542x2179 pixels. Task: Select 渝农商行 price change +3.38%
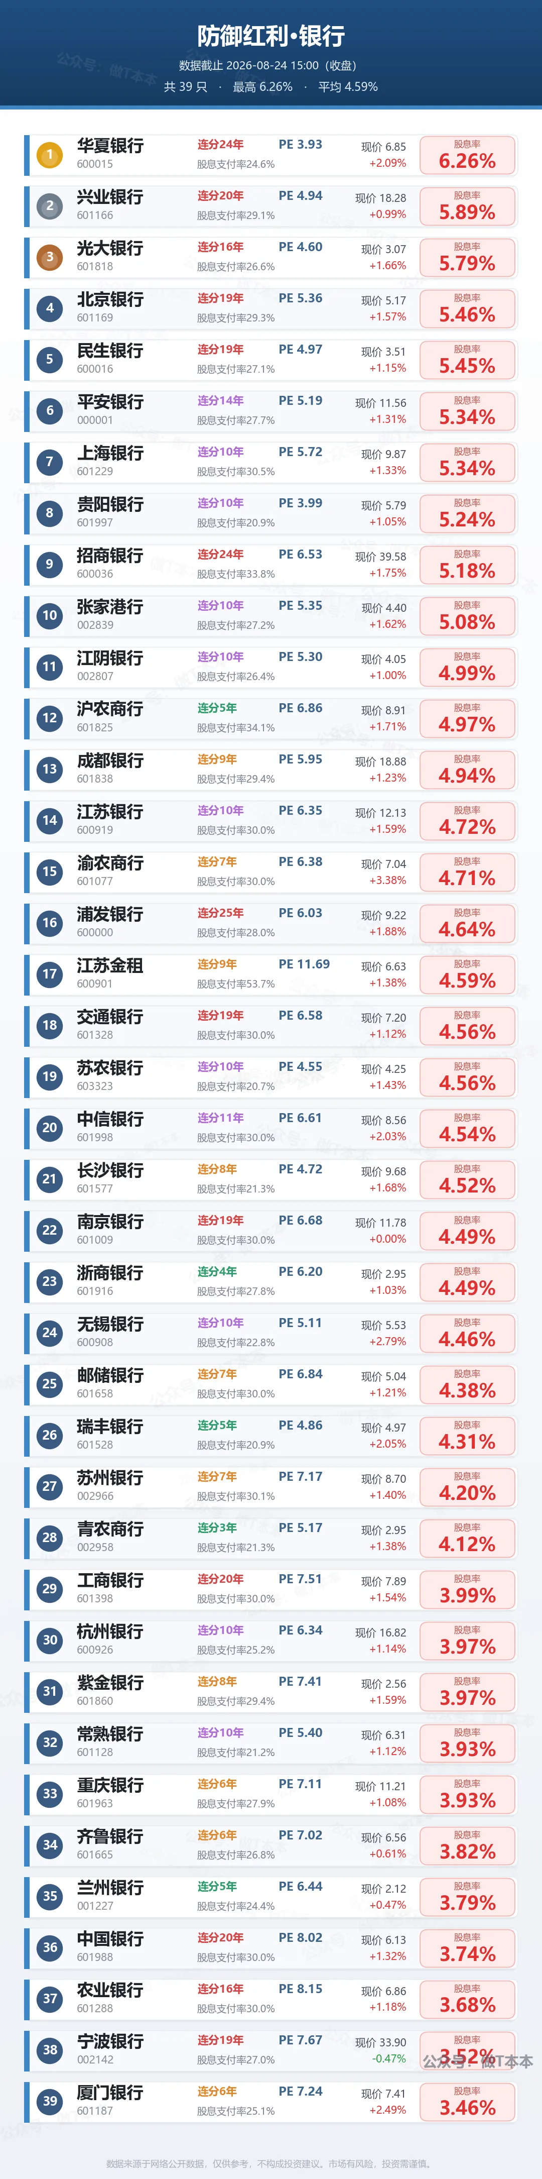click(x=387, y=881)
